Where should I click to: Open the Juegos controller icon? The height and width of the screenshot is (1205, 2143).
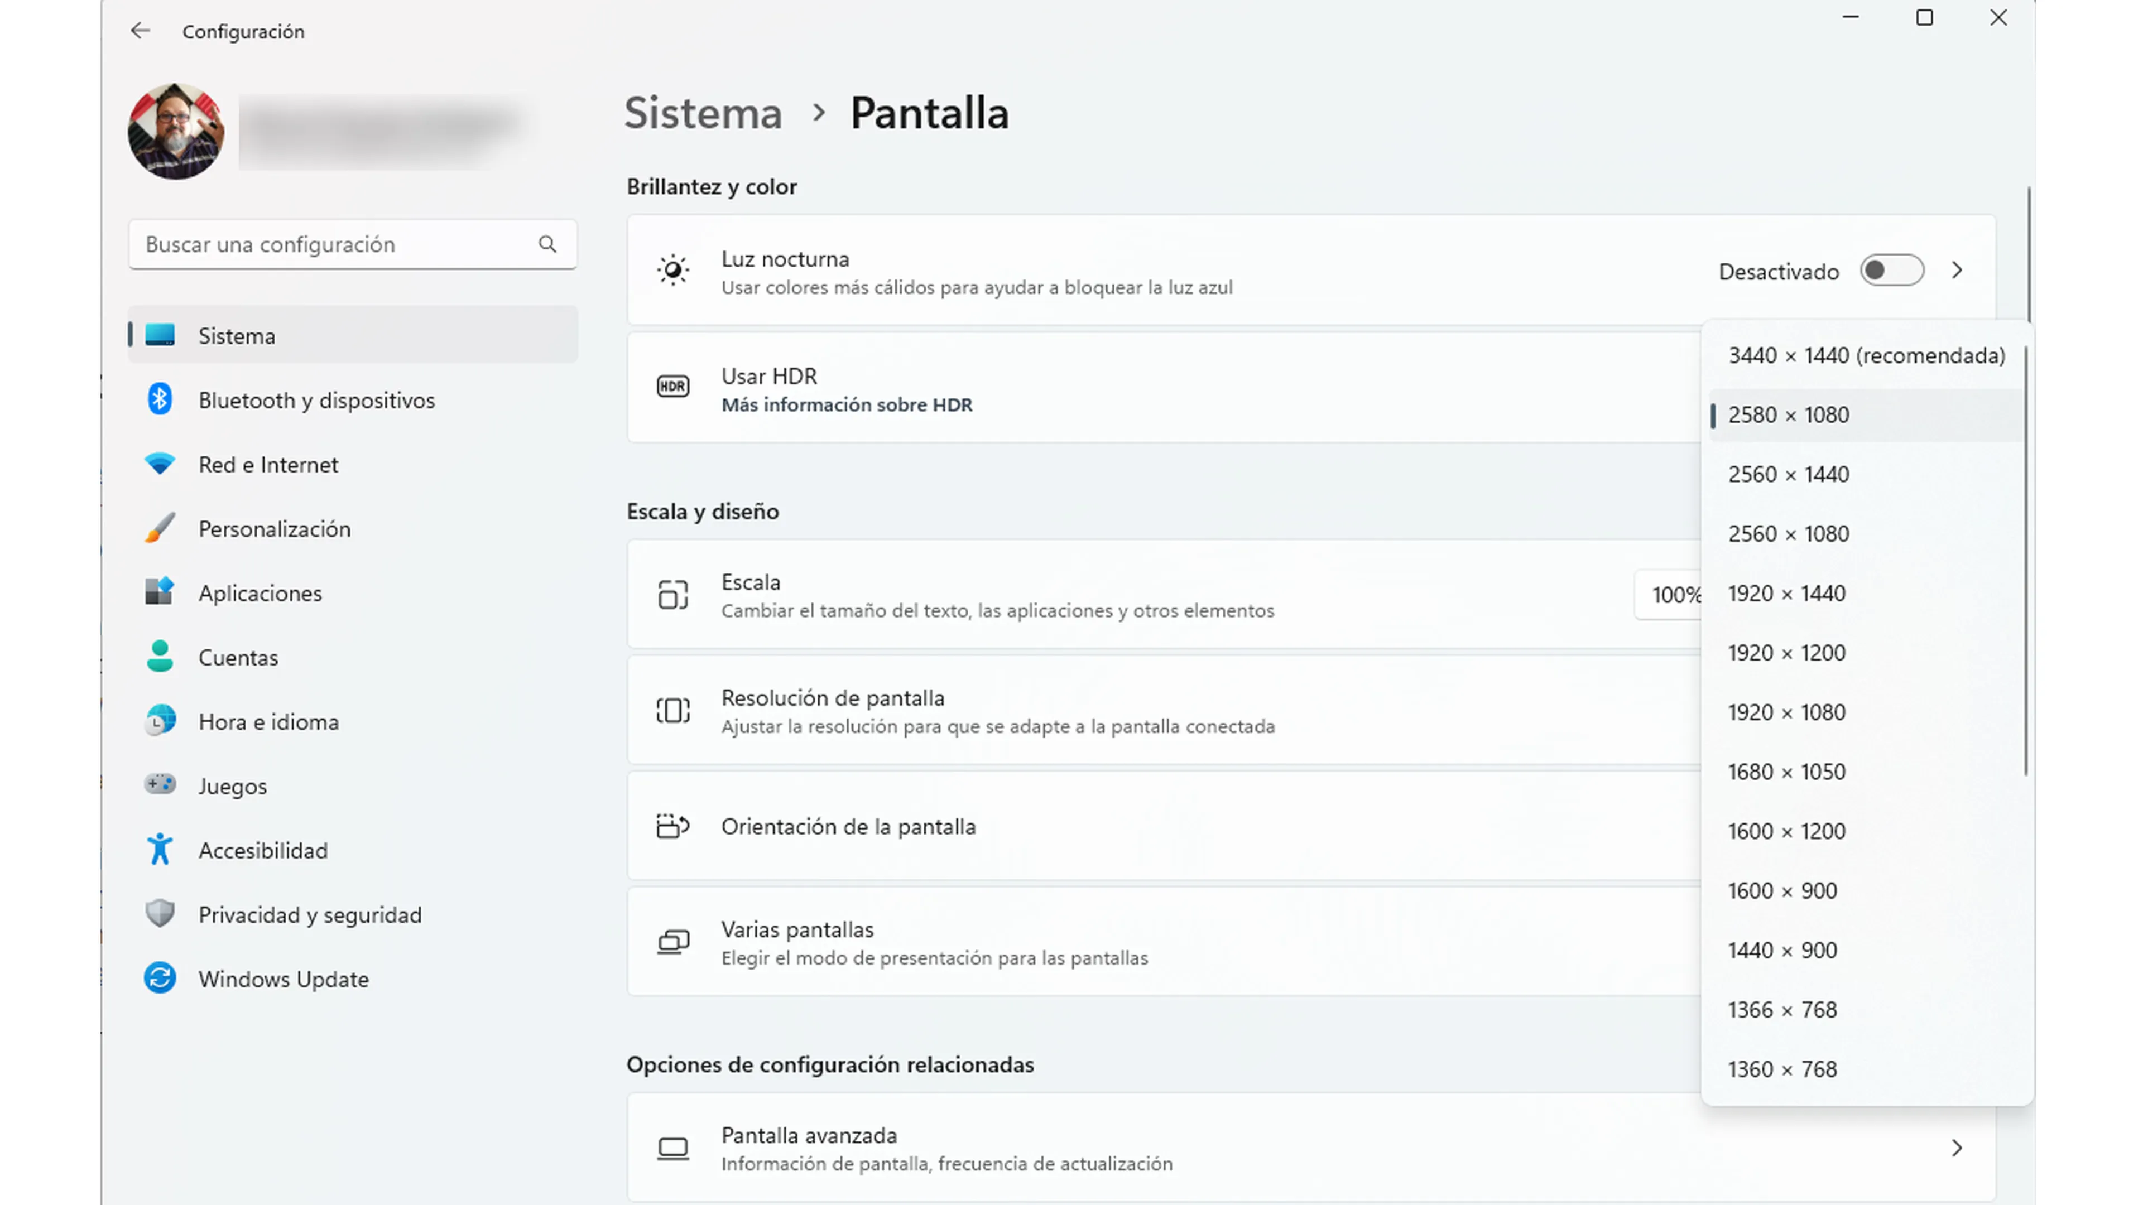(x=160, y=784)
